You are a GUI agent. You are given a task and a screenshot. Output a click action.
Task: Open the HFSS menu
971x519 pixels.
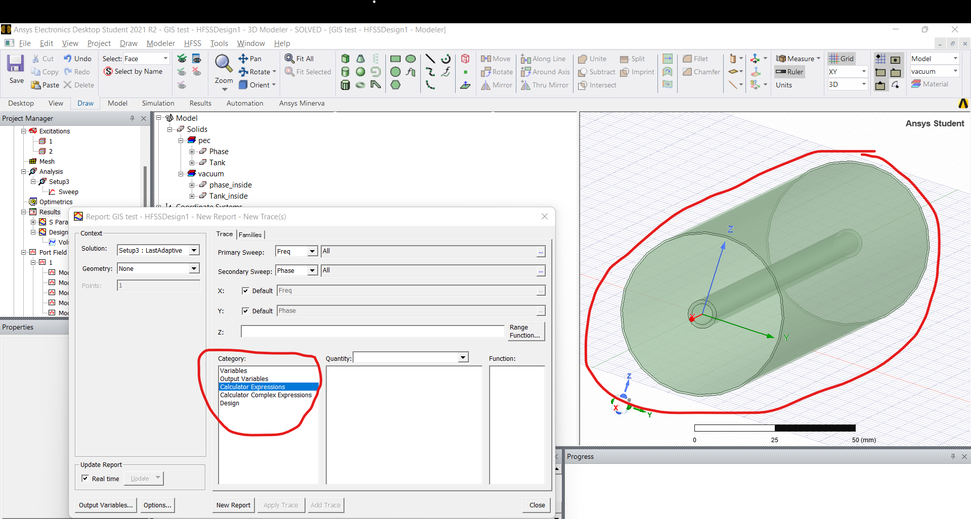point(192,43)
